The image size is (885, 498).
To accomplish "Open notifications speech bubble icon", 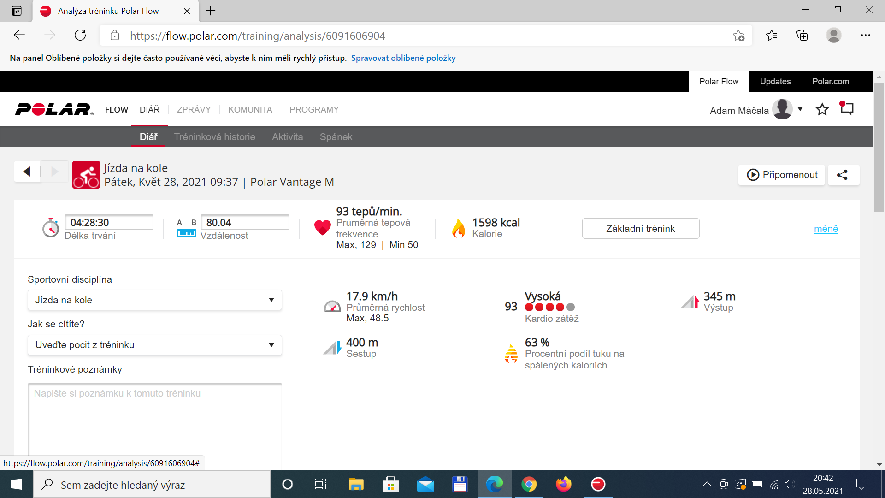I will (847, 108).
